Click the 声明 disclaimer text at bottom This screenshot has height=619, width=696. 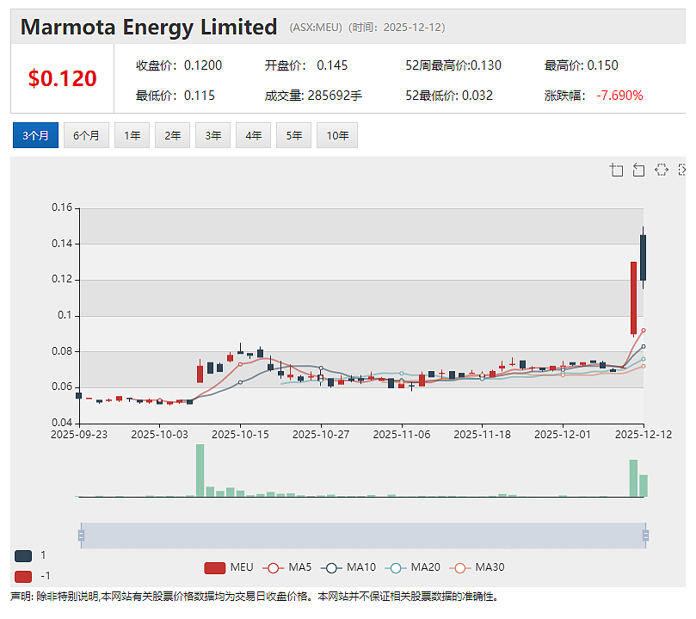pyautogui.click(x=255, y=597)
